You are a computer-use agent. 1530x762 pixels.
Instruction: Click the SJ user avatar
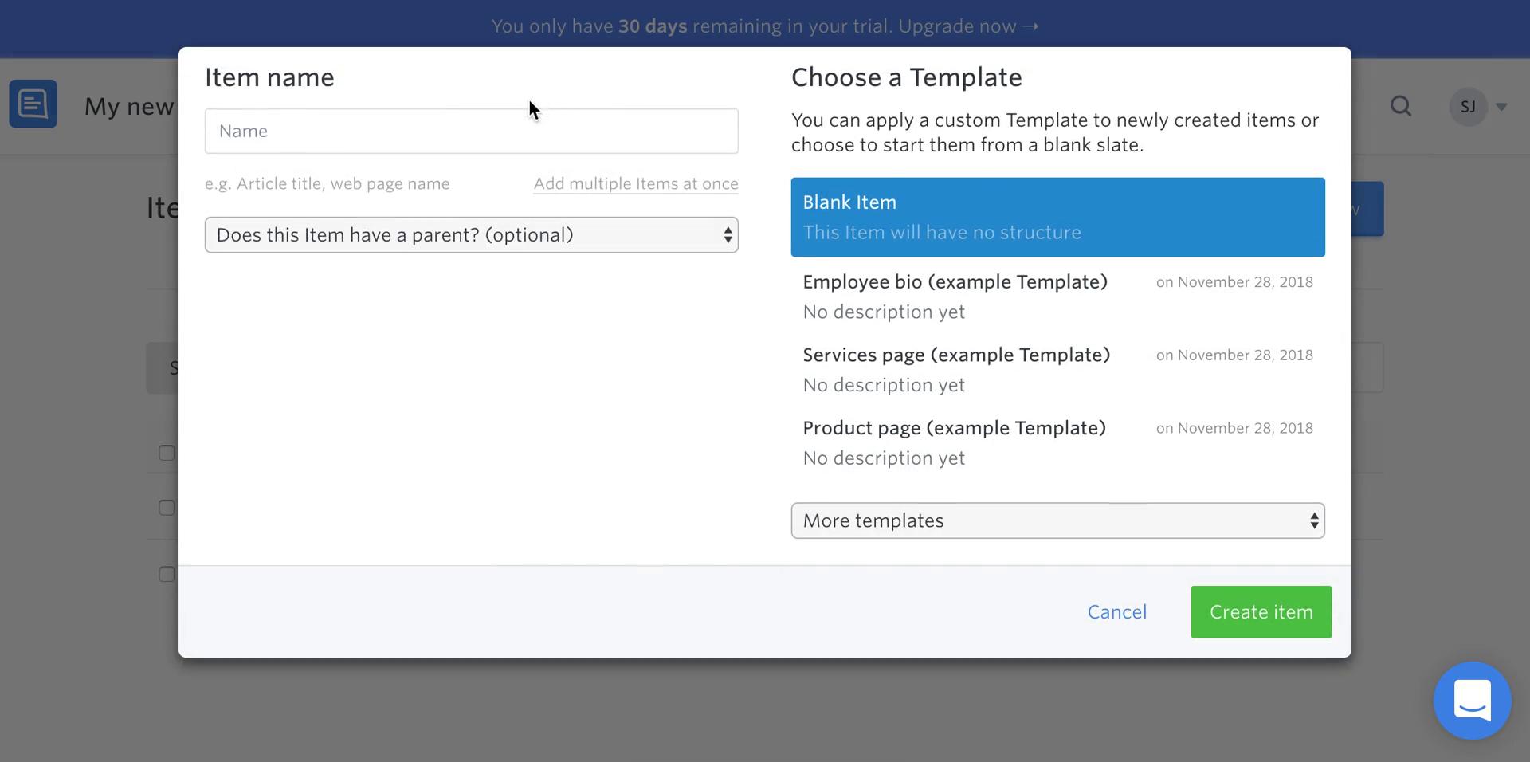click(x=1468, y=106)
